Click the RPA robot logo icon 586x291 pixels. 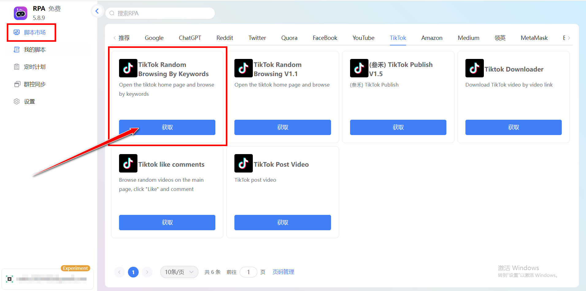point(21,13)
